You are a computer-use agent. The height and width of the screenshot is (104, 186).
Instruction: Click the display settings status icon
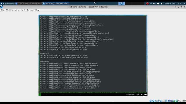point(166,101)
